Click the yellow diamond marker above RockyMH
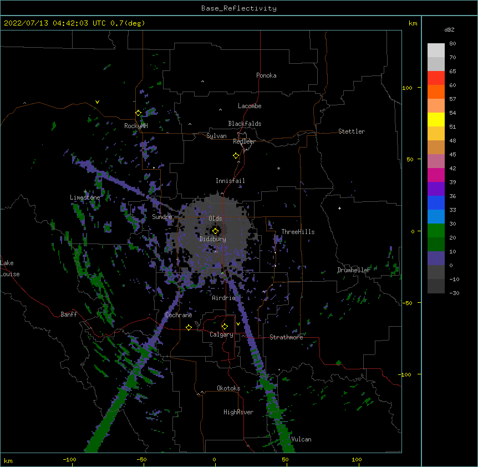 (x=139, y=113)
